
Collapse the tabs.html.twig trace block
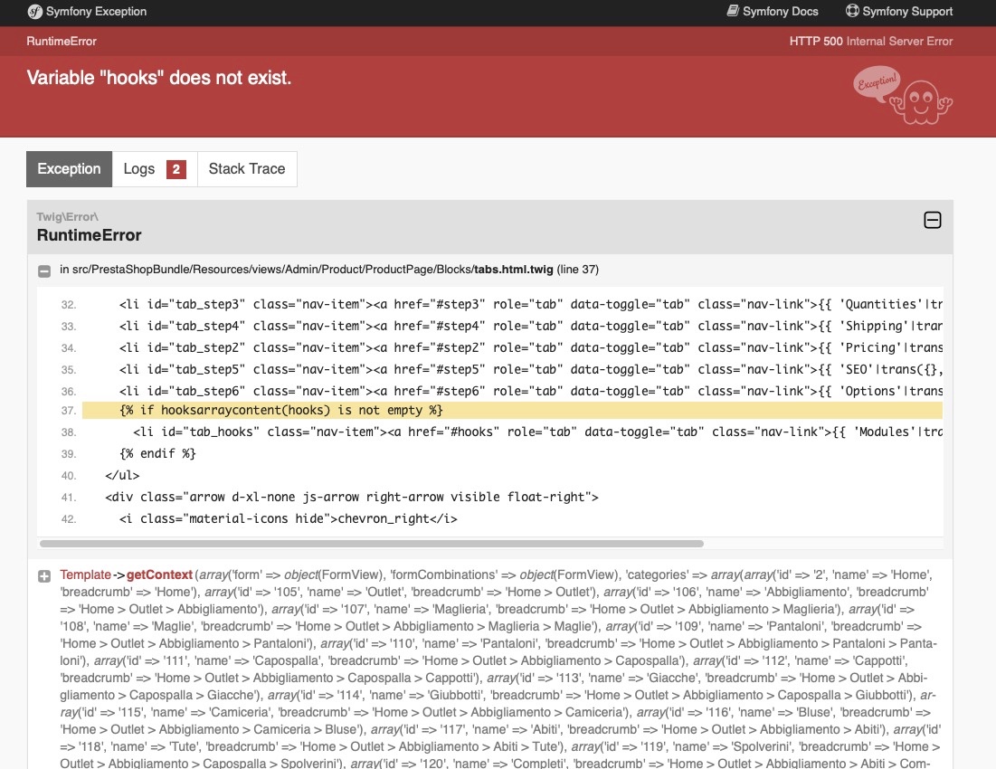(43, 271)
